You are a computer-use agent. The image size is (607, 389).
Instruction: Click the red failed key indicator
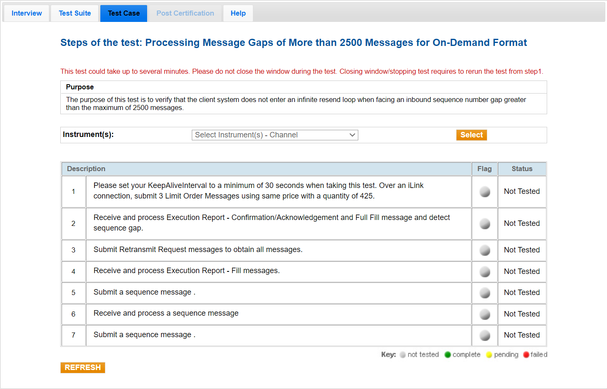526,355
